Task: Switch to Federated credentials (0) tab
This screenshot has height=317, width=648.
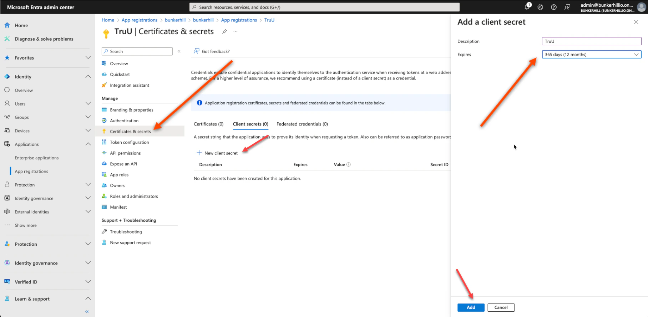Action: (x=302, y=124)
